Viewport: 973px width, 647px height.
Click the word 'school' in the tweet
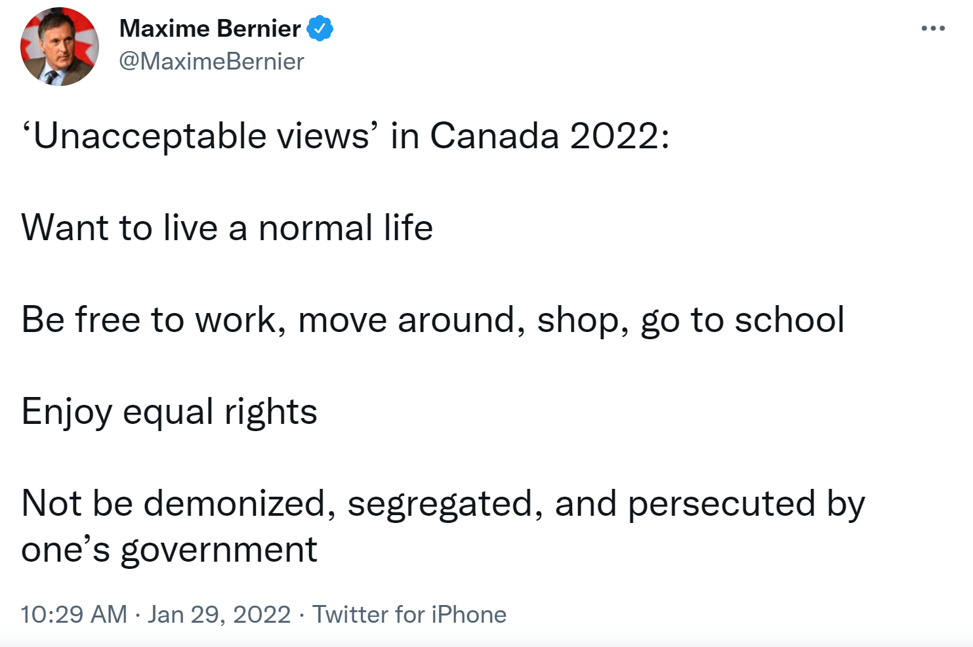(x=789, y=320)
